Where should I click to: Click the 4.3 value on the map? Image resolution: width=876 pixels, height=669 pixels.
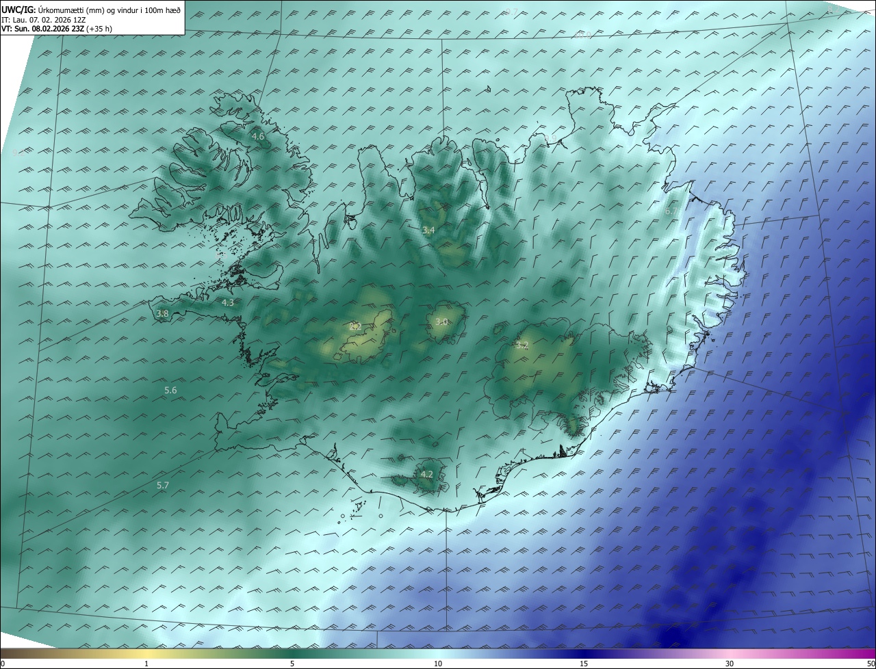coord(227,302)
